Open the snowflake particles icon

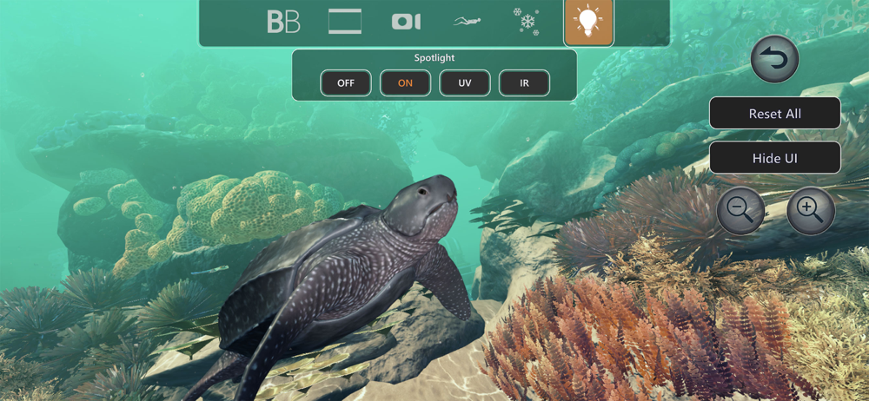click(x=526, y=22)
